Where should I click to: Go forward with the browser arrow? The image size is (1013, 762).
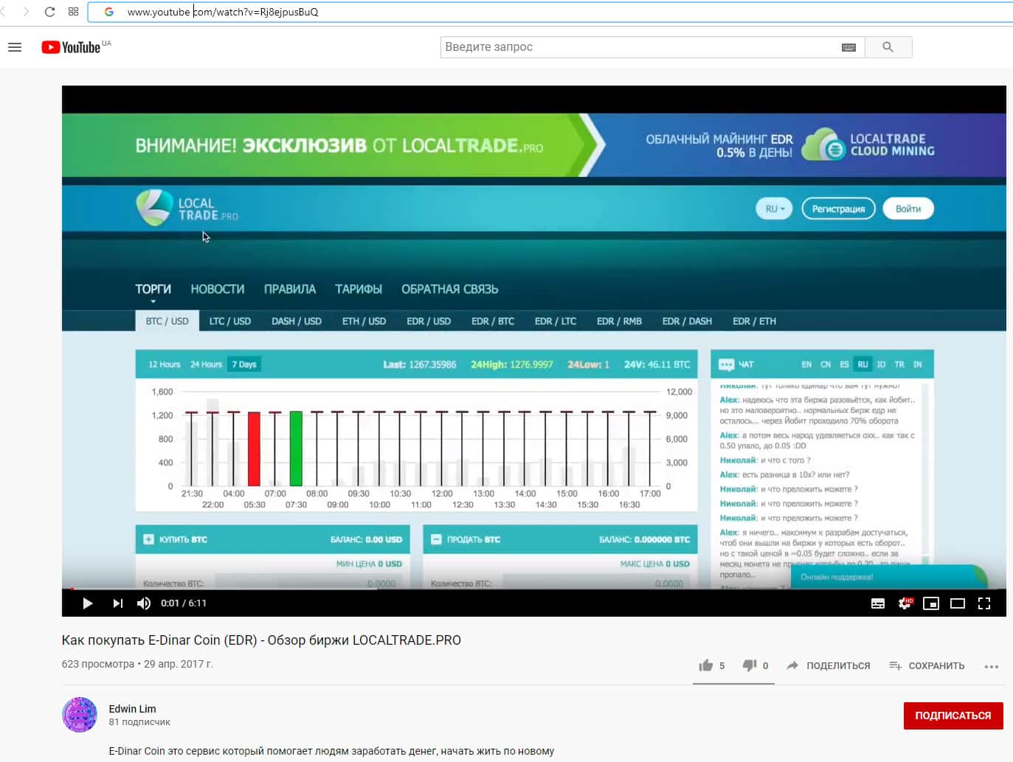[26, 12]
